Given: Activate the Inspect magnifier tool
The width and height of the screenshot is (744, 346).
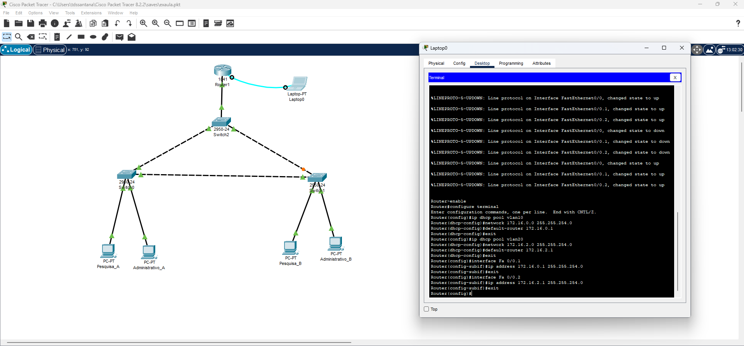Looking at the screenshot, I should (19, 37).
